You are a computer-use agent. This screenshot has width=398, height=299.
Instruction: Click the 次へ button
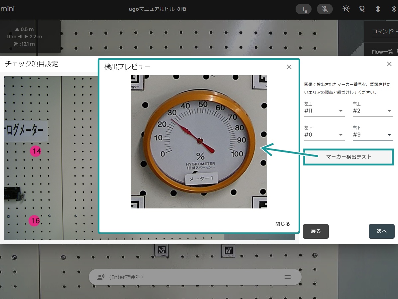(381, 231)
